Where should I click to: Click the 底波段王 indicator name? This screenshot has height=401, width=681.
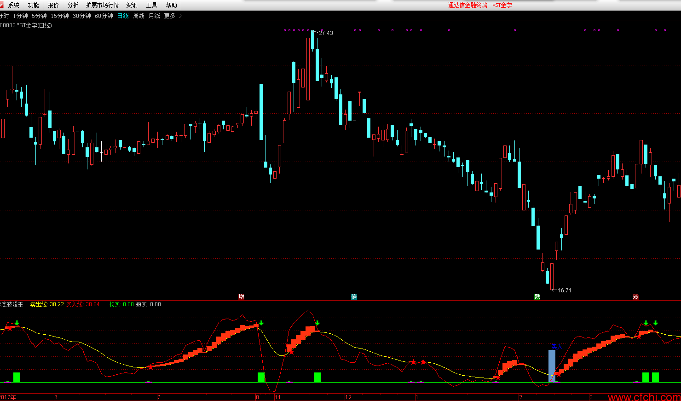(x=12, y=304)
